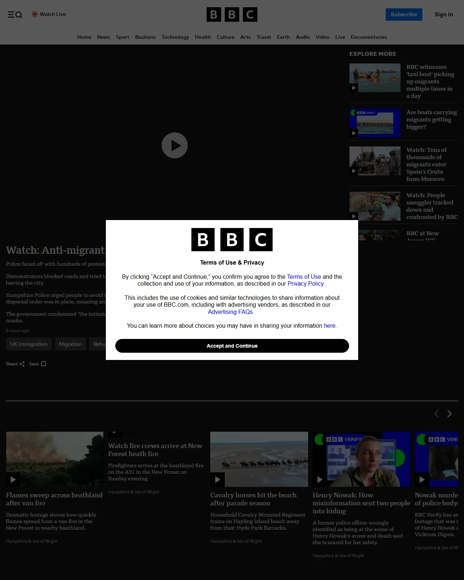
Task: Open the Sign In link
Action: tap(444, 14)
